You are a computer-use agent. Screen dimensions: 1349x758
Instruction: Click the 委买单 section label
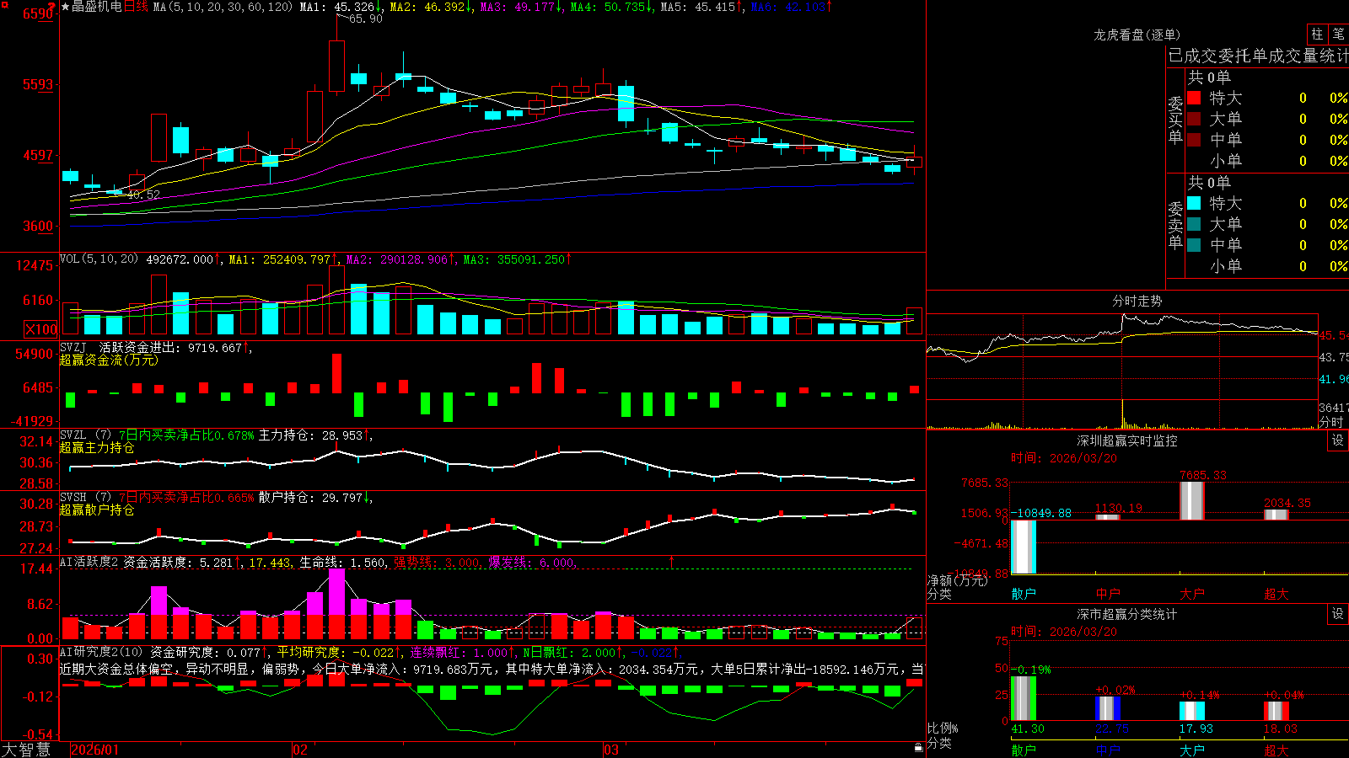[1175, 120]
